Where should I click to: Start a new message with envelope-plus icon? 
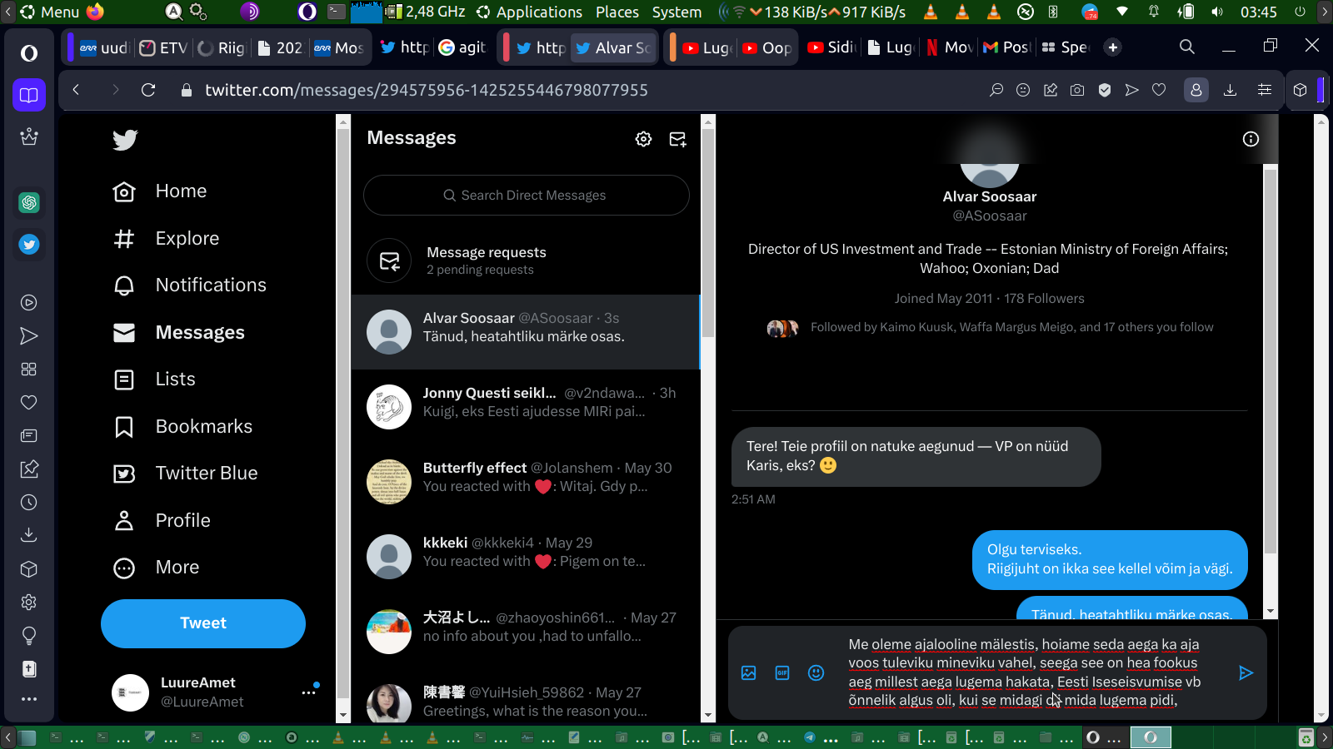[678, 139]
